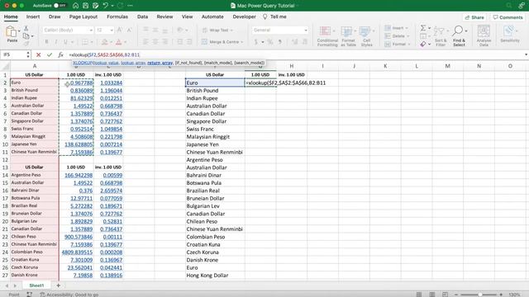Click the Wrap Text button

217,30
